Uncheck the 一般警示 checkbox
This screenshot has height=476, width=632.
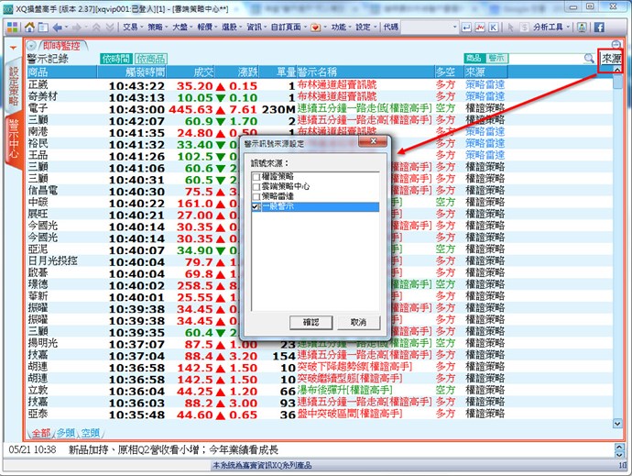pyautogui.click(x=256, y=208)
